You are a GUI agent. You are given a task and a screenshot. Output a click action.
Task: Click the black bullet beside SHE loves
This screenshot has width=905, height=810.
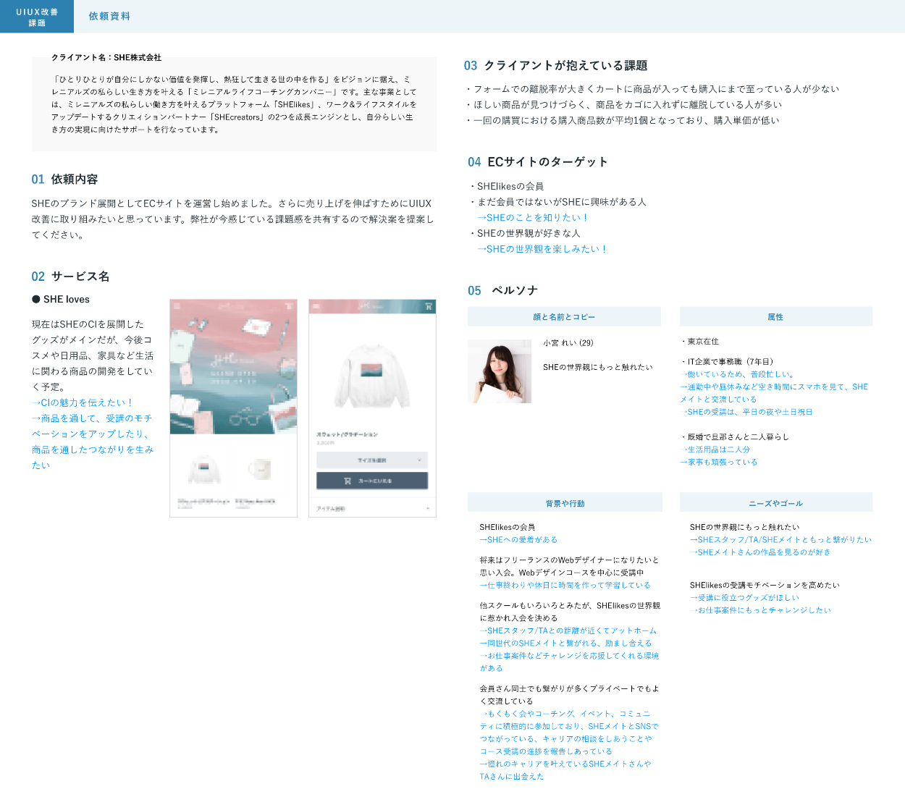36,300
